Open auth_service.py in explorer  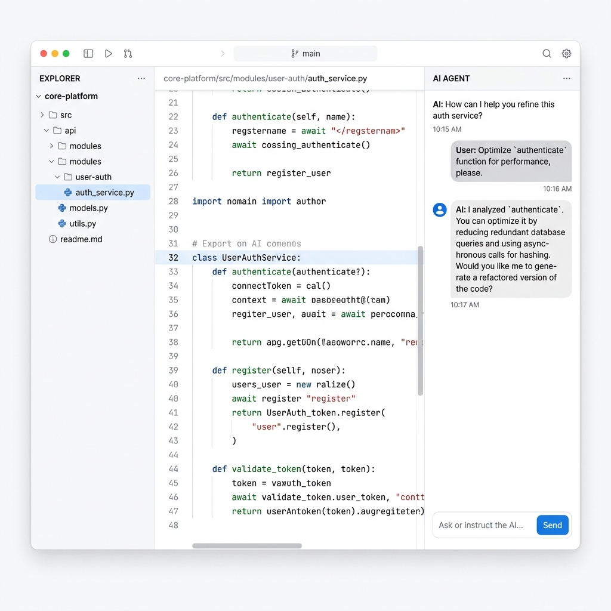click(x=92, y=193)
